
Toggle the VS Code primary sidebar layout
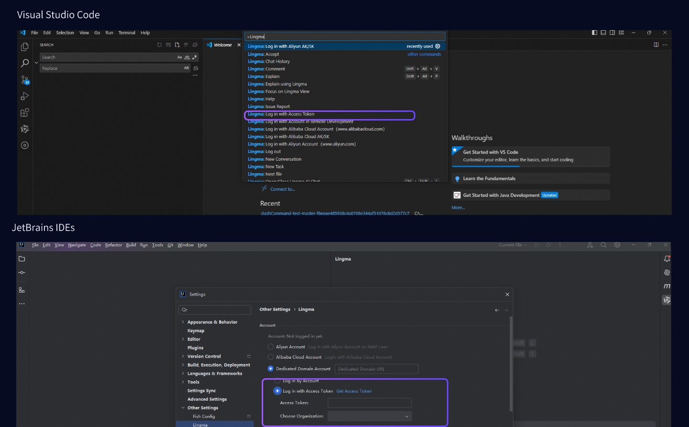pyautogui.click(x=594, y=33)
